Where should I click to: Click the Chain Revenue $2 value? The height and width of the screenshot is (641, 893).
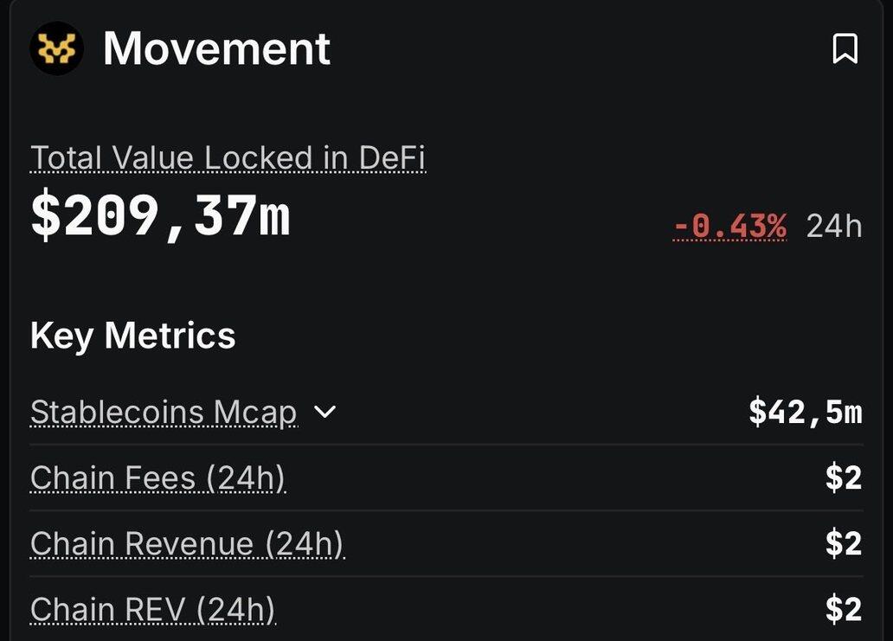pyautogui.click(x=844, y=544)
